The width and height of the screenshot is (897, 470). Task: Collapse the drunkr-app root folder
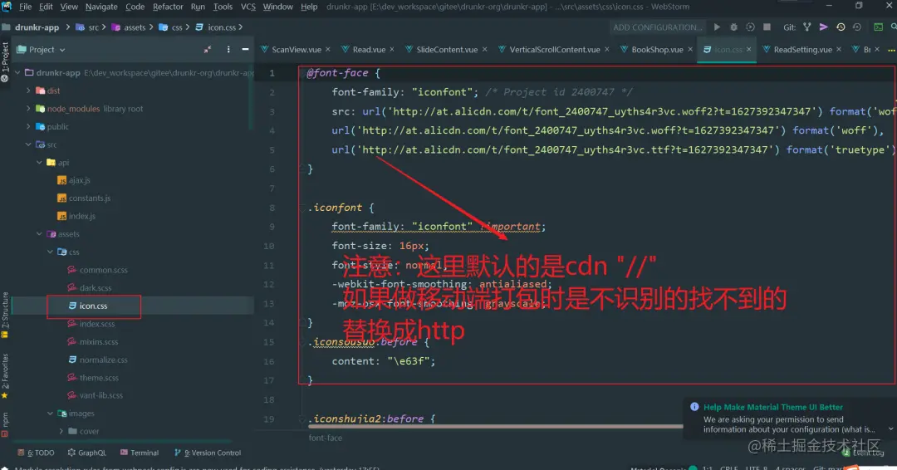point(17,72)
